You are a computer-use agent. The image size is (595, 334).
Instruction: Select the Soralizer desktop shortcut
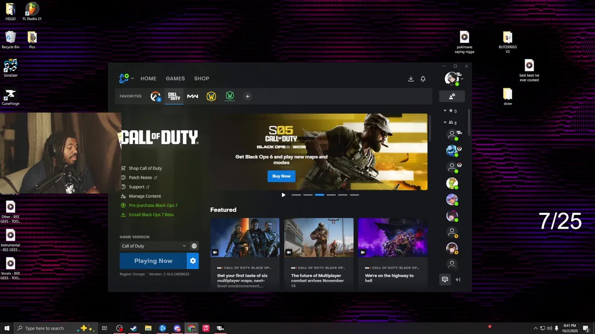click(x=10, y=68)
